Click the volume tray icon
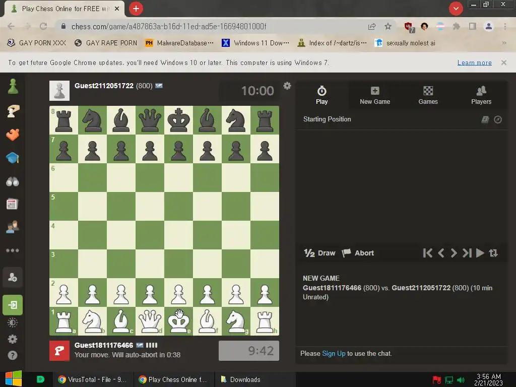516x387 pixels. click(x=462, y=380)
